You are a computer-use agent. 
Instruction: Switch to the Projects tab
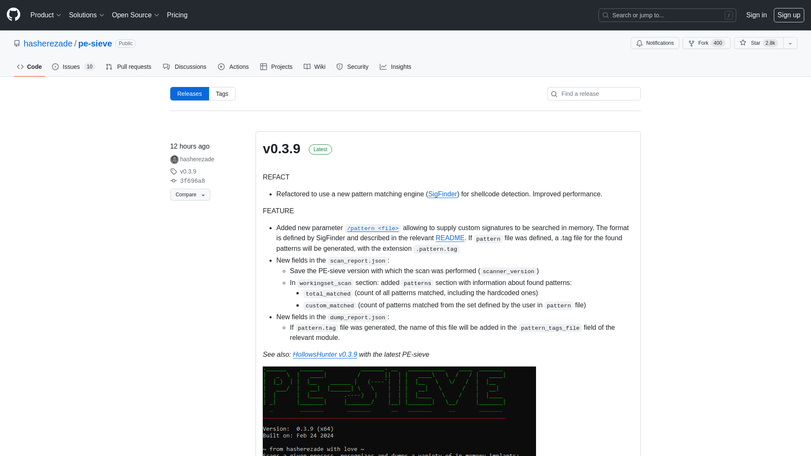[276, 67]
